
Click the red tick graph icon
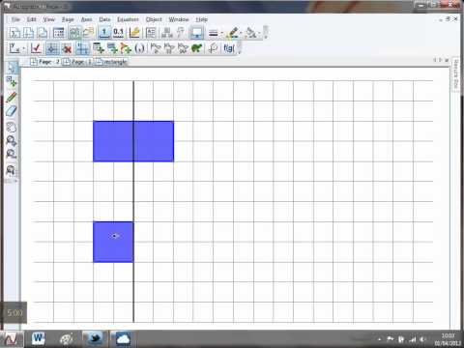click(x=36, y=48)
